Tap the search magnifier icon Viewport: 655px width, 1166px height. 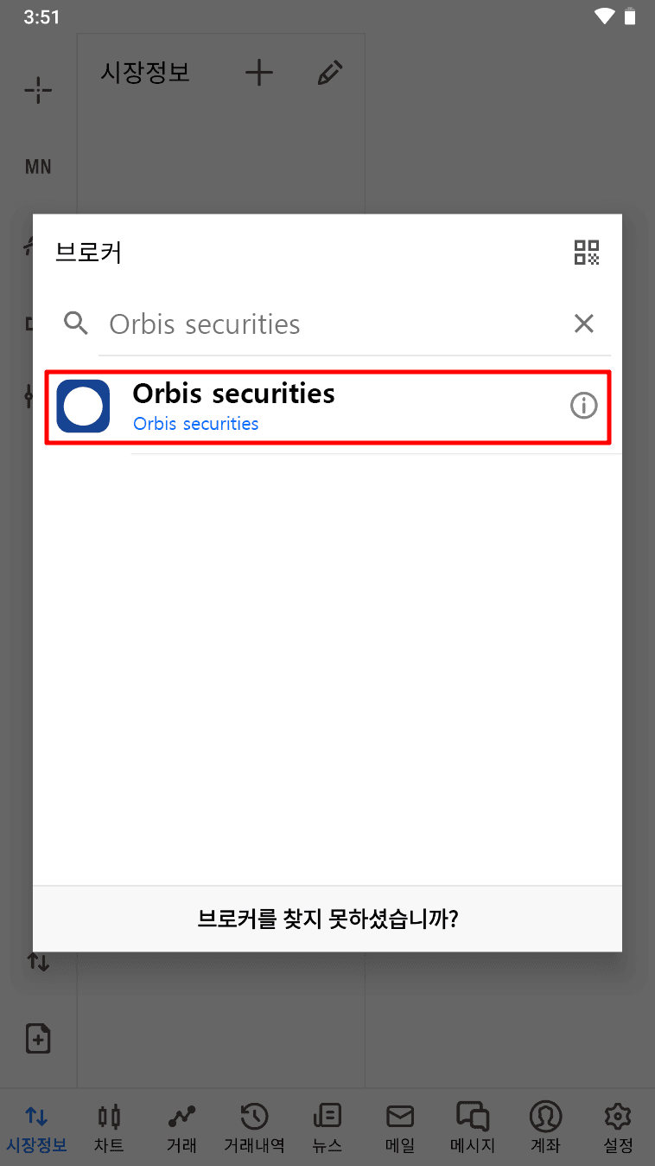[x=76, y=324]
